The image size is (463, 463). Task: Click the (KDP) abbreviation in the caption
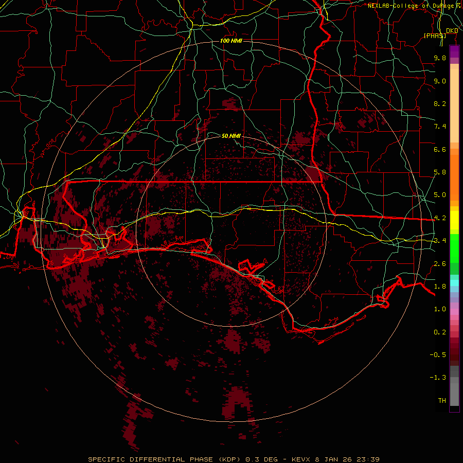pyautogui.click(x=230, y=459)
